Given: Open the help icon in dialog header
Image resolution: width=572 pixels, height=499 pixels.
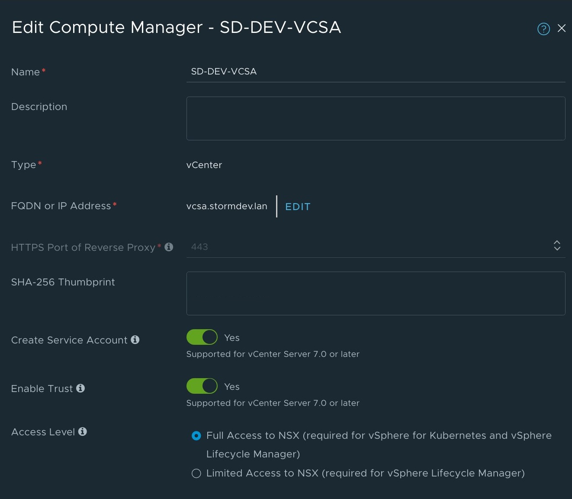Looking at the screenshot, I should click(543, 29).
